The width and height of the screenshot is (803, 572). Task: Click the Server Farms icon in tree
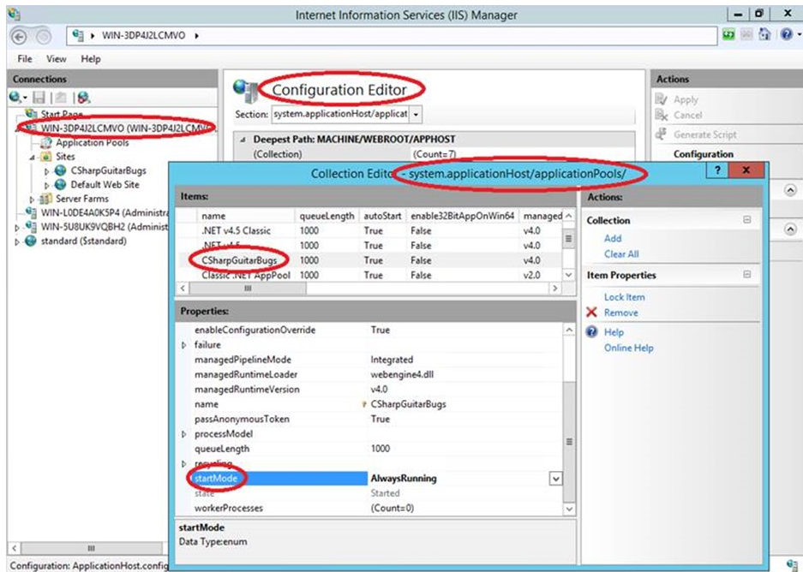[46, 199]
